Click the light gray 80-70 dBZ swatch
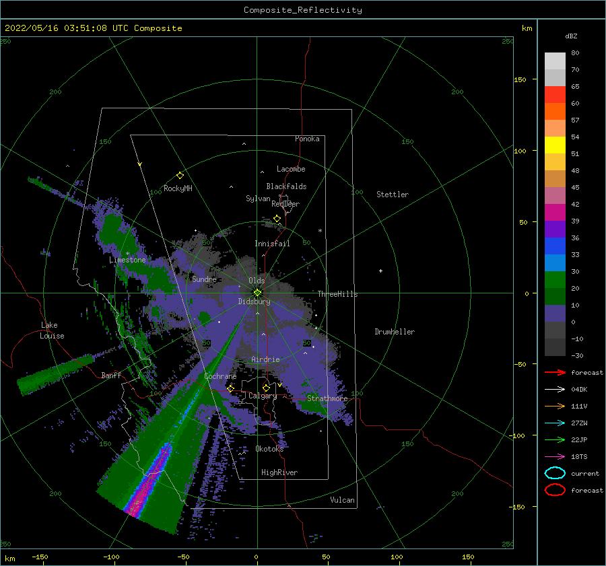This screenshot has width=606, height=566. (555, 61)
